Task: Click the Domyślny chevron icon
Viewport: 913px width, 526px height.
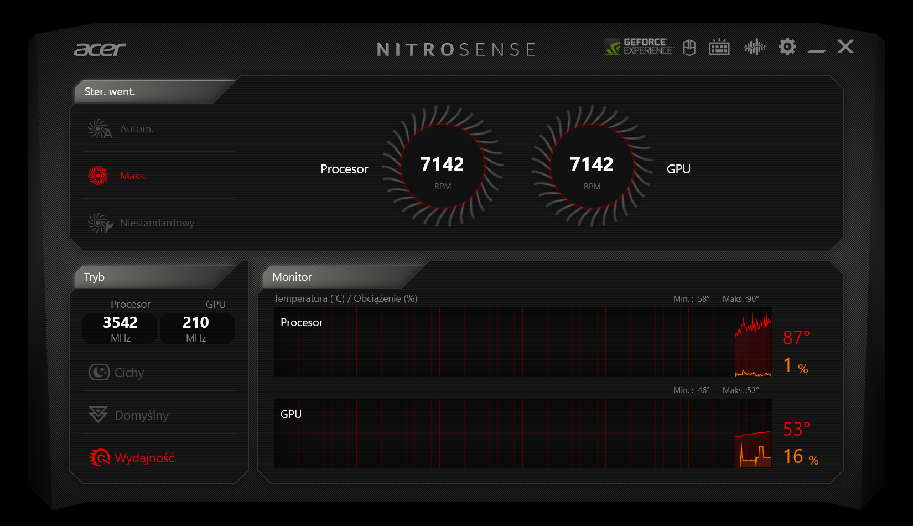Action: pos(98,415)
